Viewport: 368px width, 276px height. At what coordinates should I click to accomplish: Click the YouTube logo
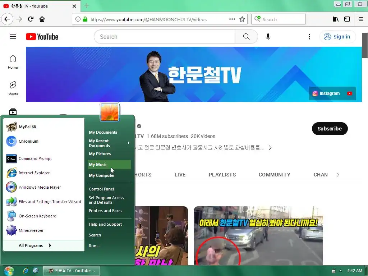[42, 37]
